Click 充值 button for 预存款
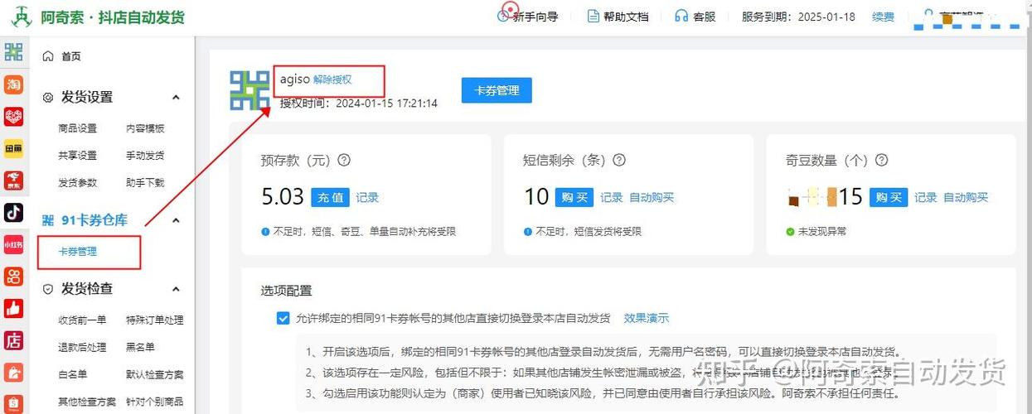This screenshot has height=414, width=1032. coord(330,197)
